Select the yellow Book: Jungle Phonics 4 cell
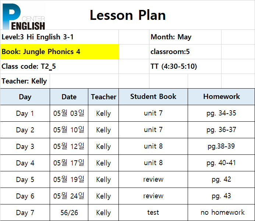 (60, 52)
